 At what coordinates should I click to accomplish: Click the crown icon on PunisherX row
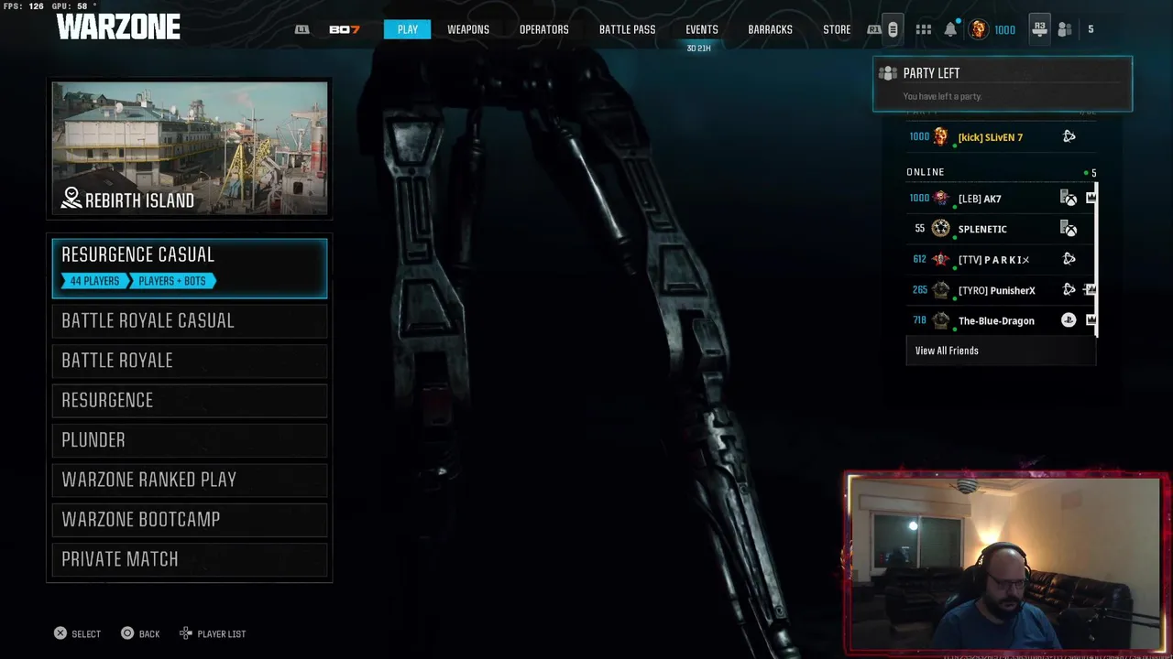click(1091, 289)
